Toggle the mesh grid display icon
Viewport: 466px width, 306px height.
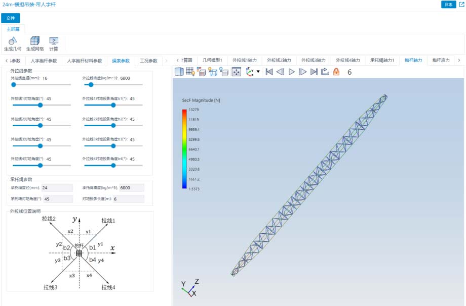(x=190, y=72)
